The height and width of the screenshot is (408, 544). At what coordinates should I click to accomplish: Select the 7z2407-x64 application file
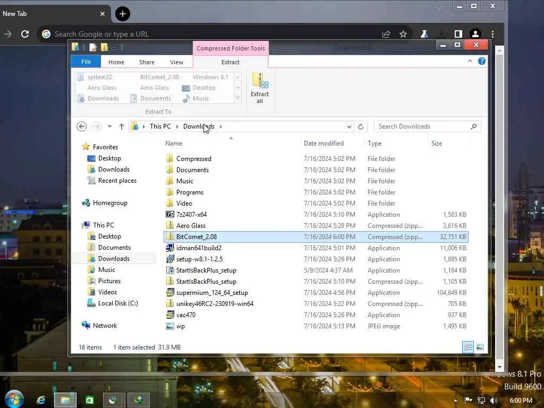pyautogui.click(x=316, y=215)
